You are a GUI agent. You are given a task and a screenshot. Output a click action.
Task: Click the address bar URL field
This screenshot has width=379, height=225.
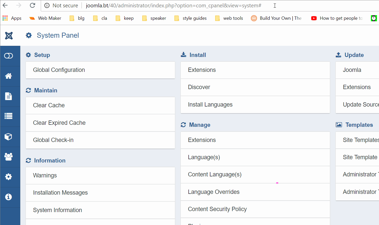pos(173,6)
